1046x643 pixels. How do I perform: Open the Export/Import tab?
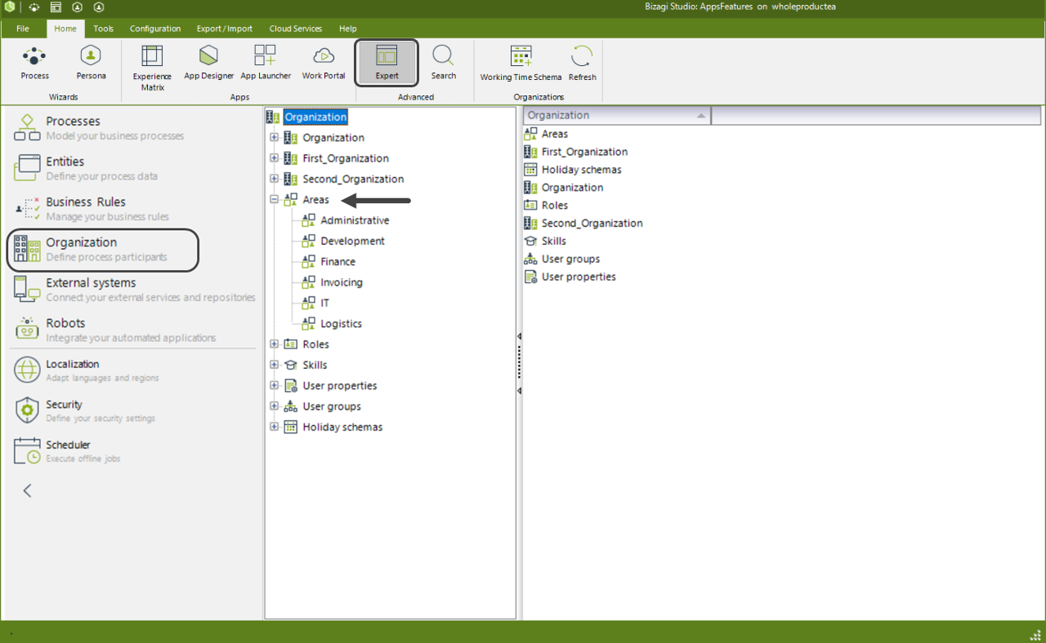click(225, 29)
